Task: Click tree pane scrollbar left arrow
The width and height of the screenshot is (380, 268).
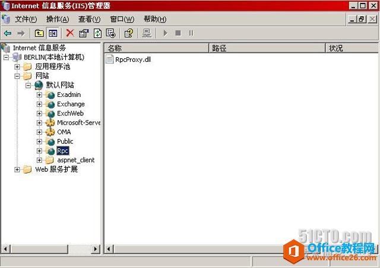Action: tap(5, 249)
